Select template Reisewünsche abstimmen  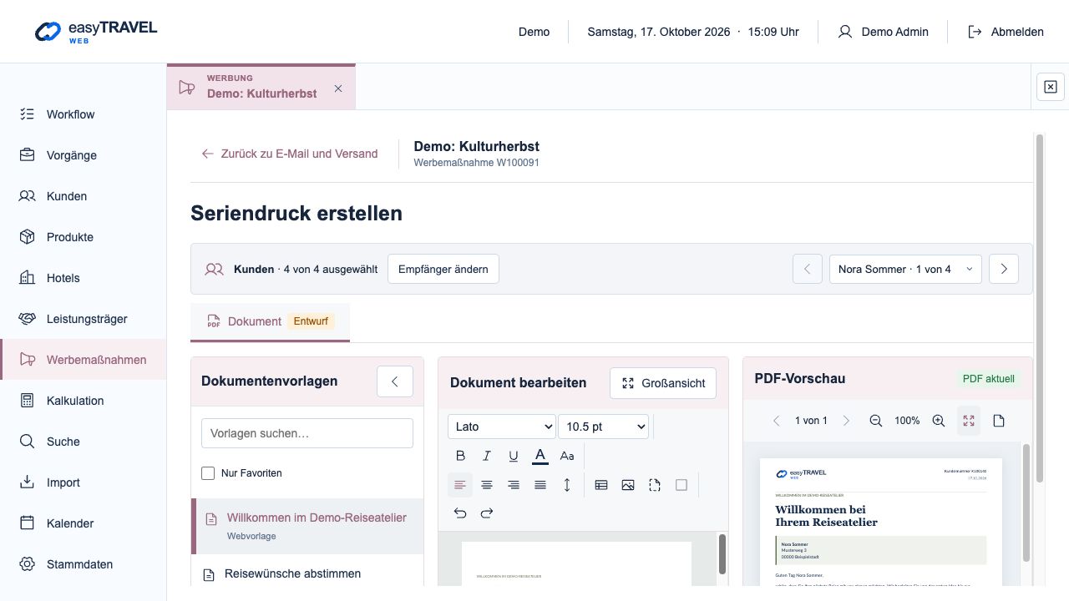click(x=307, y=574)
